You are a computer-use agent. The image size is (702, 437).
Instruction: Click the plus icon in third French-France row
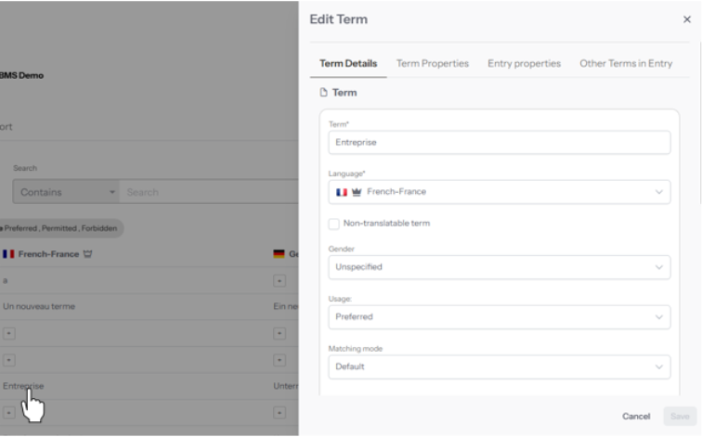(8, 331)
